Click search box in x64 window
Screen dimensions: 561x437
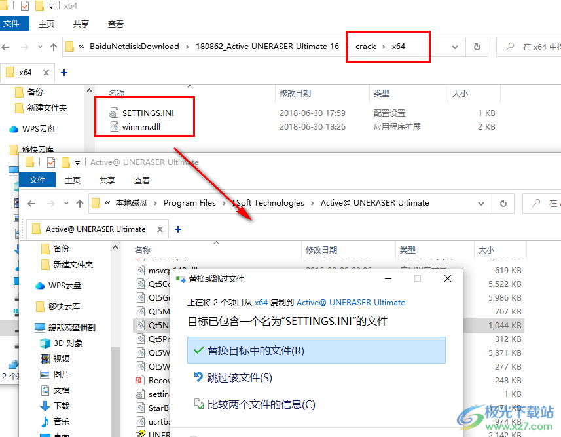(529, 47)
